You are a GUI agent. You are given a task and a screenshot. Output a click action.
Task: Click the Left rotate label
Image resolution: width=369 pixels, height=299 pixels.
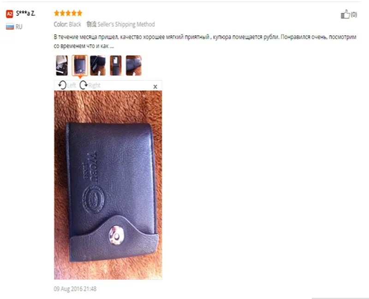[x=71, y=85]
